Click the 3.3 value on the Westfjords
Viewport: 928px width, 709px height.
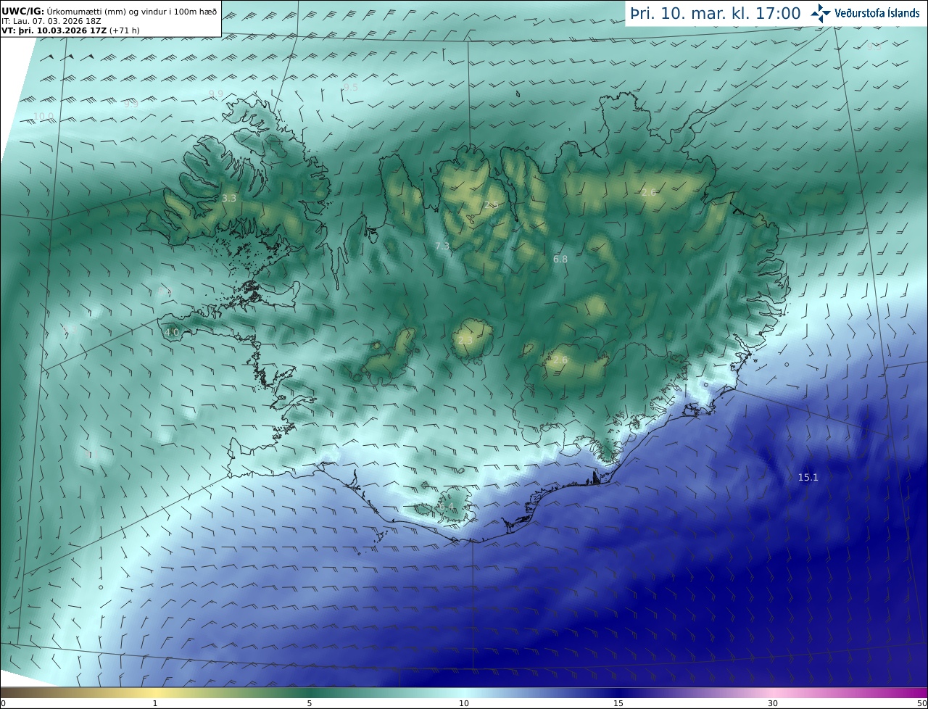[x=229, y=198]
